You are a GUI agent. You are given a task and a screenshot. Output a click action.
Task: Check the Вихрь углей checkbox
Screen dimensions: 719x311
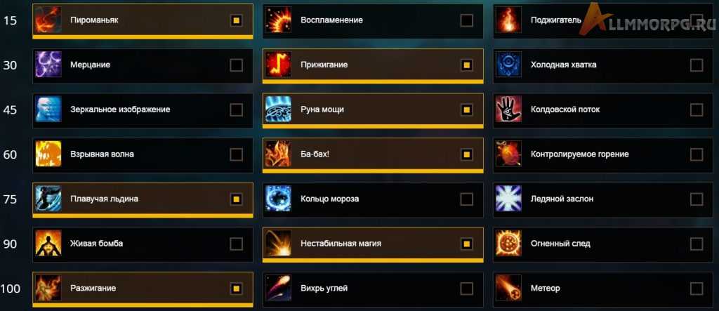point(466,289)
